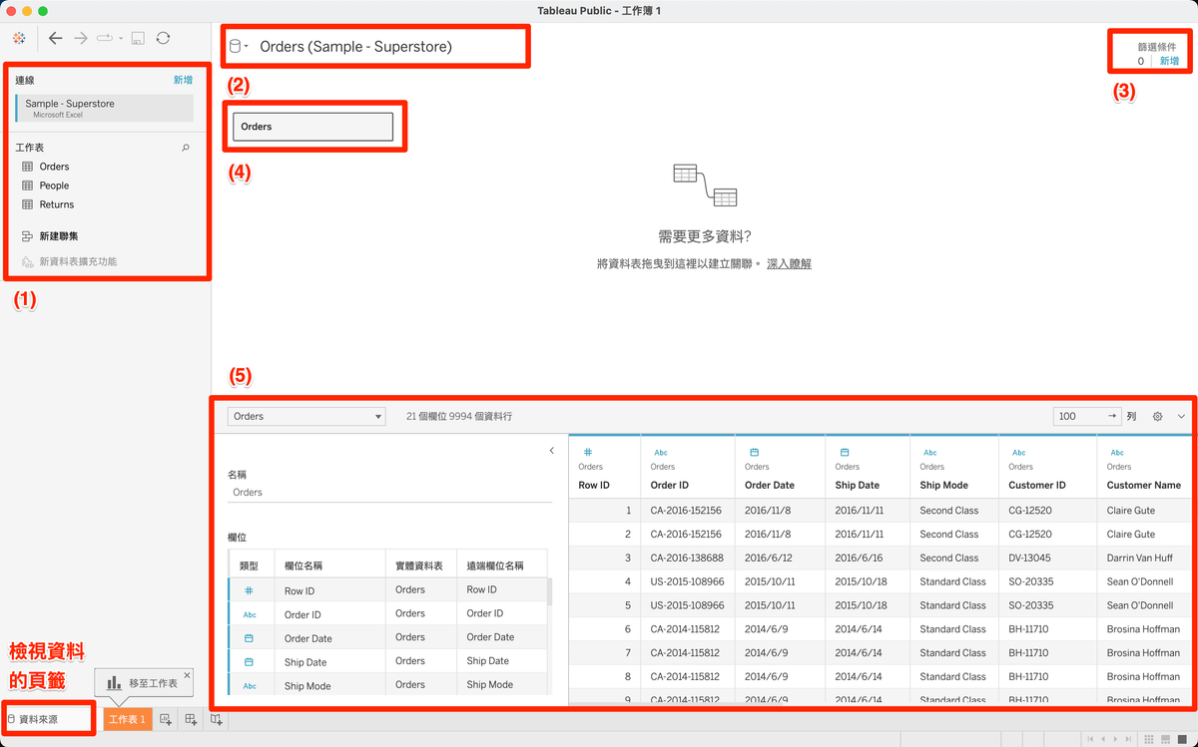Go back with the left arrow
Viewport: 1198px width, 747px height.
[55, 38]
